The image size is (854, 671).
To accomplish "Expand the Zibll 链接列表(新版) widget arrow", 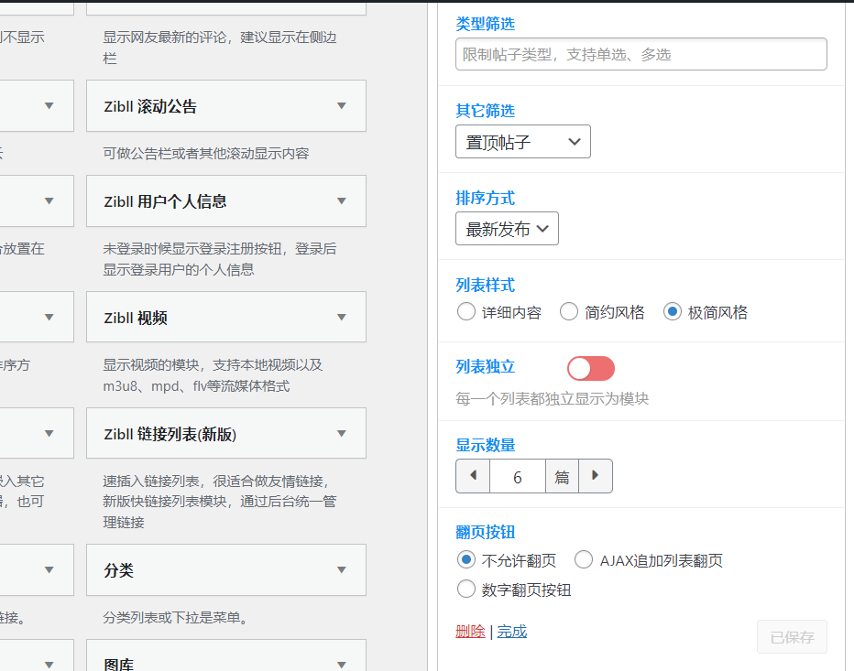I will click(x=342, y=434).
